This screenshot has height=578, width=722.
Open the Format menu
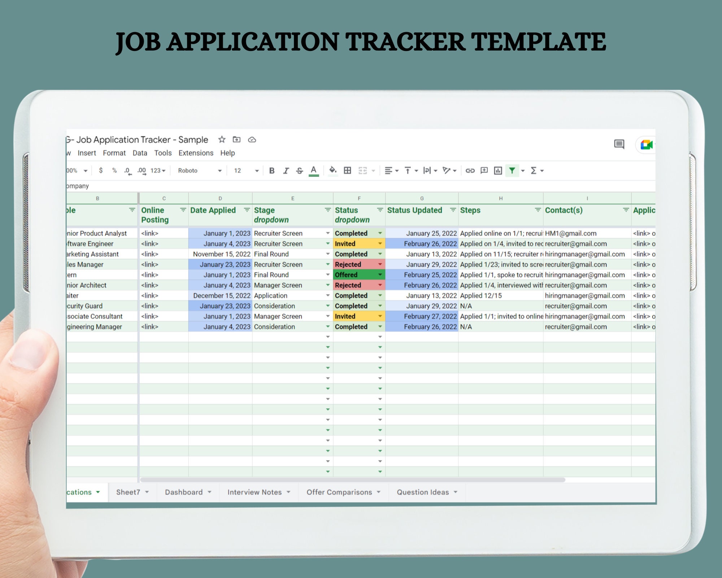tap(114, 153)
